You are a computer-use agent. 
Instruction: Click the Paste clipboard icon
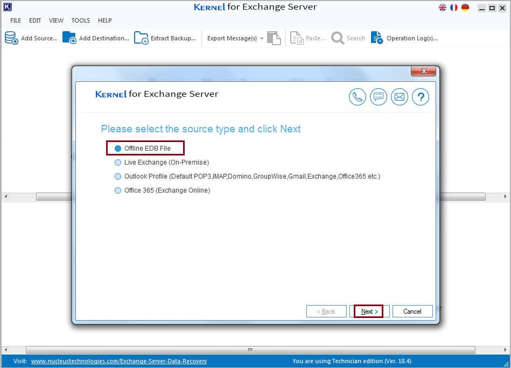tap(297, 38)
